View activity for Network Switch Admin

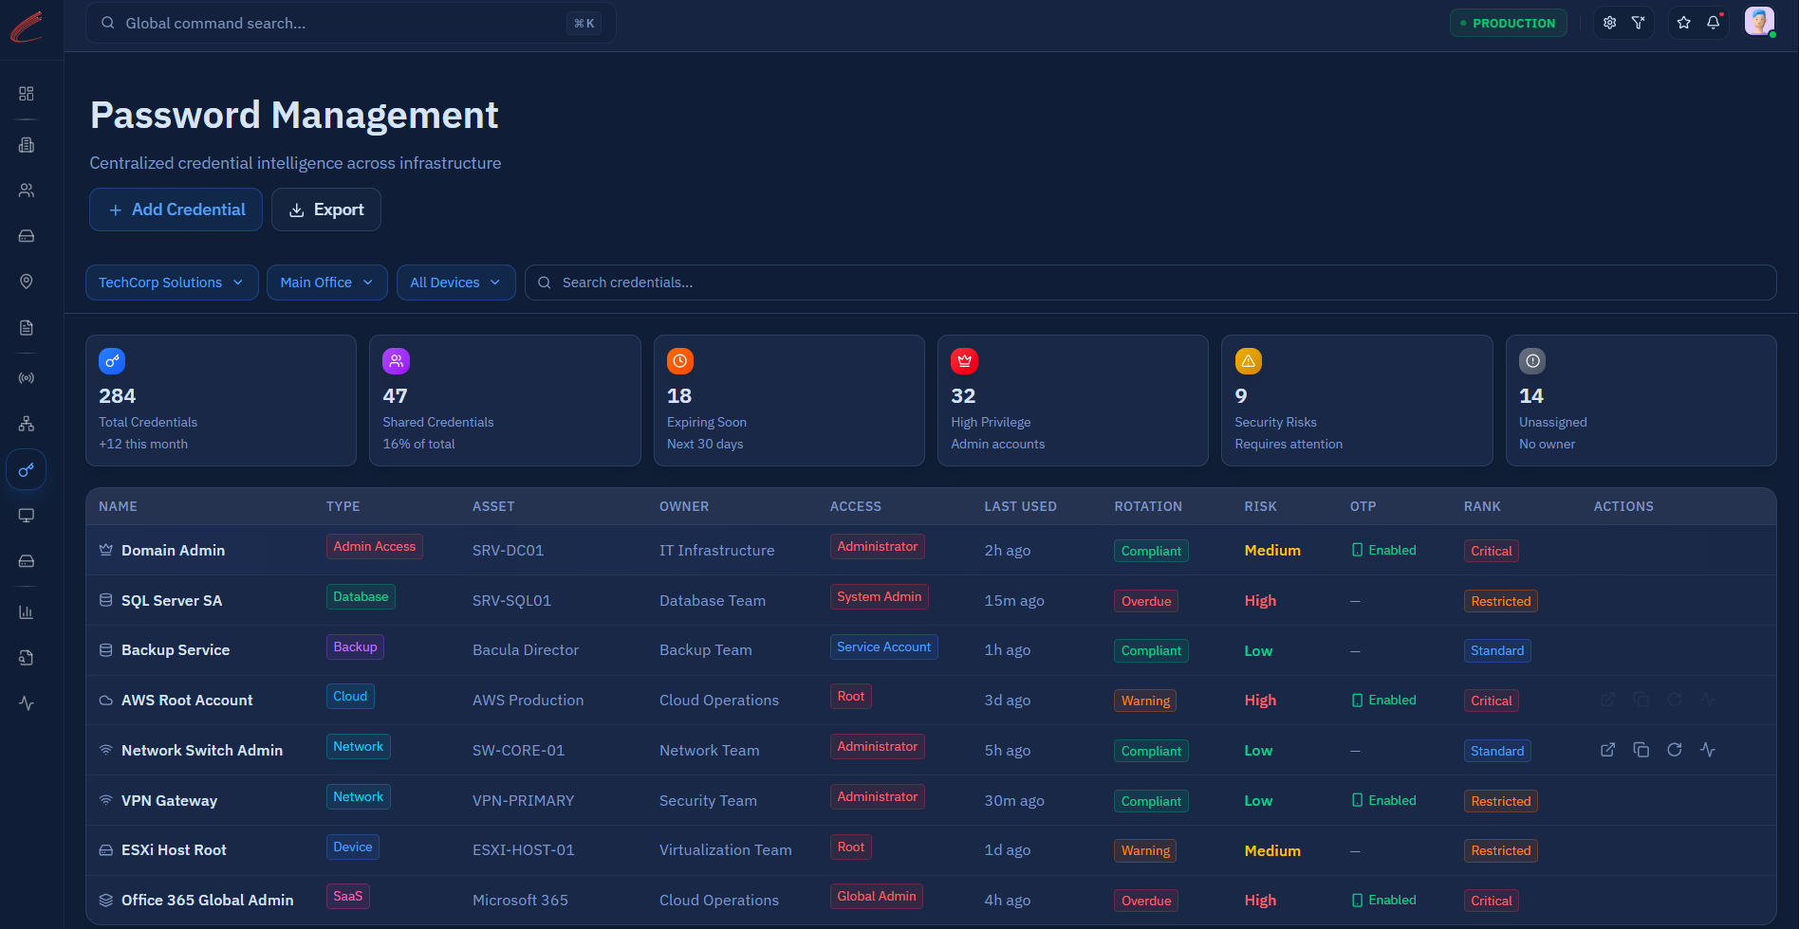coord(1708,750)
